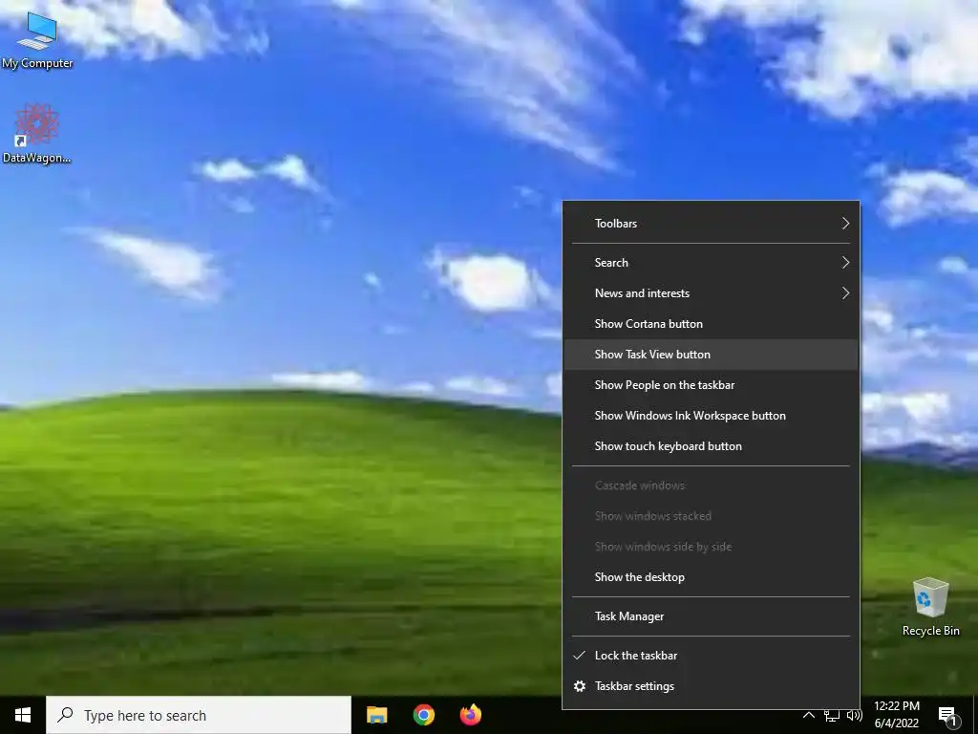Open Taskbar settings
This screenshot has height=734, width=978.
(x=711, y=686)
